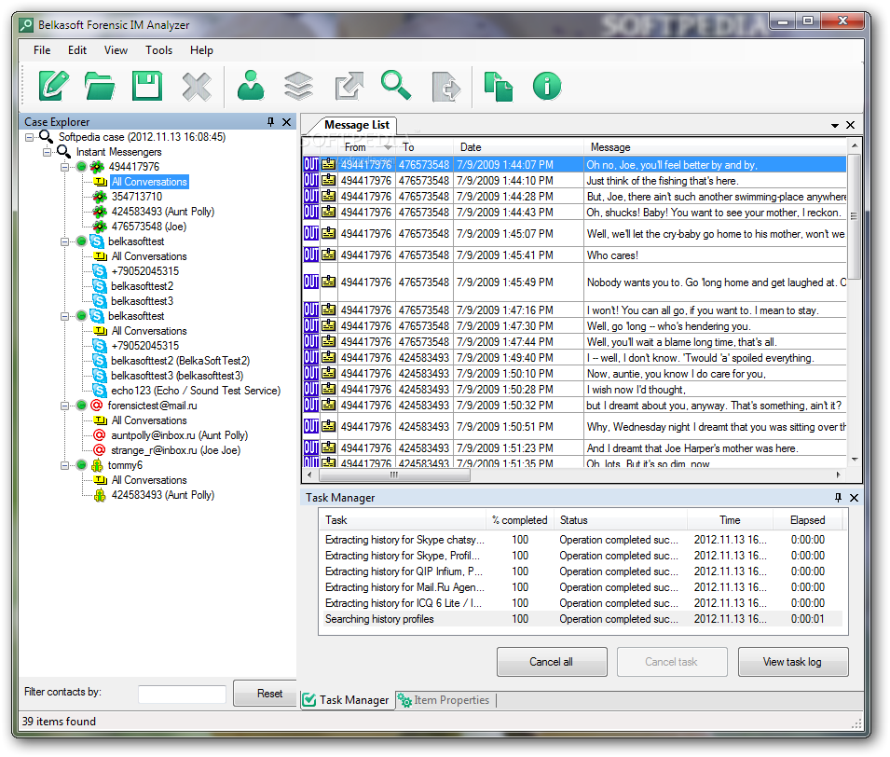This screenshot has height=757, width=890.
Task: Select message 'Just think of the fishing that's here.'
Action: click(662, 181)
